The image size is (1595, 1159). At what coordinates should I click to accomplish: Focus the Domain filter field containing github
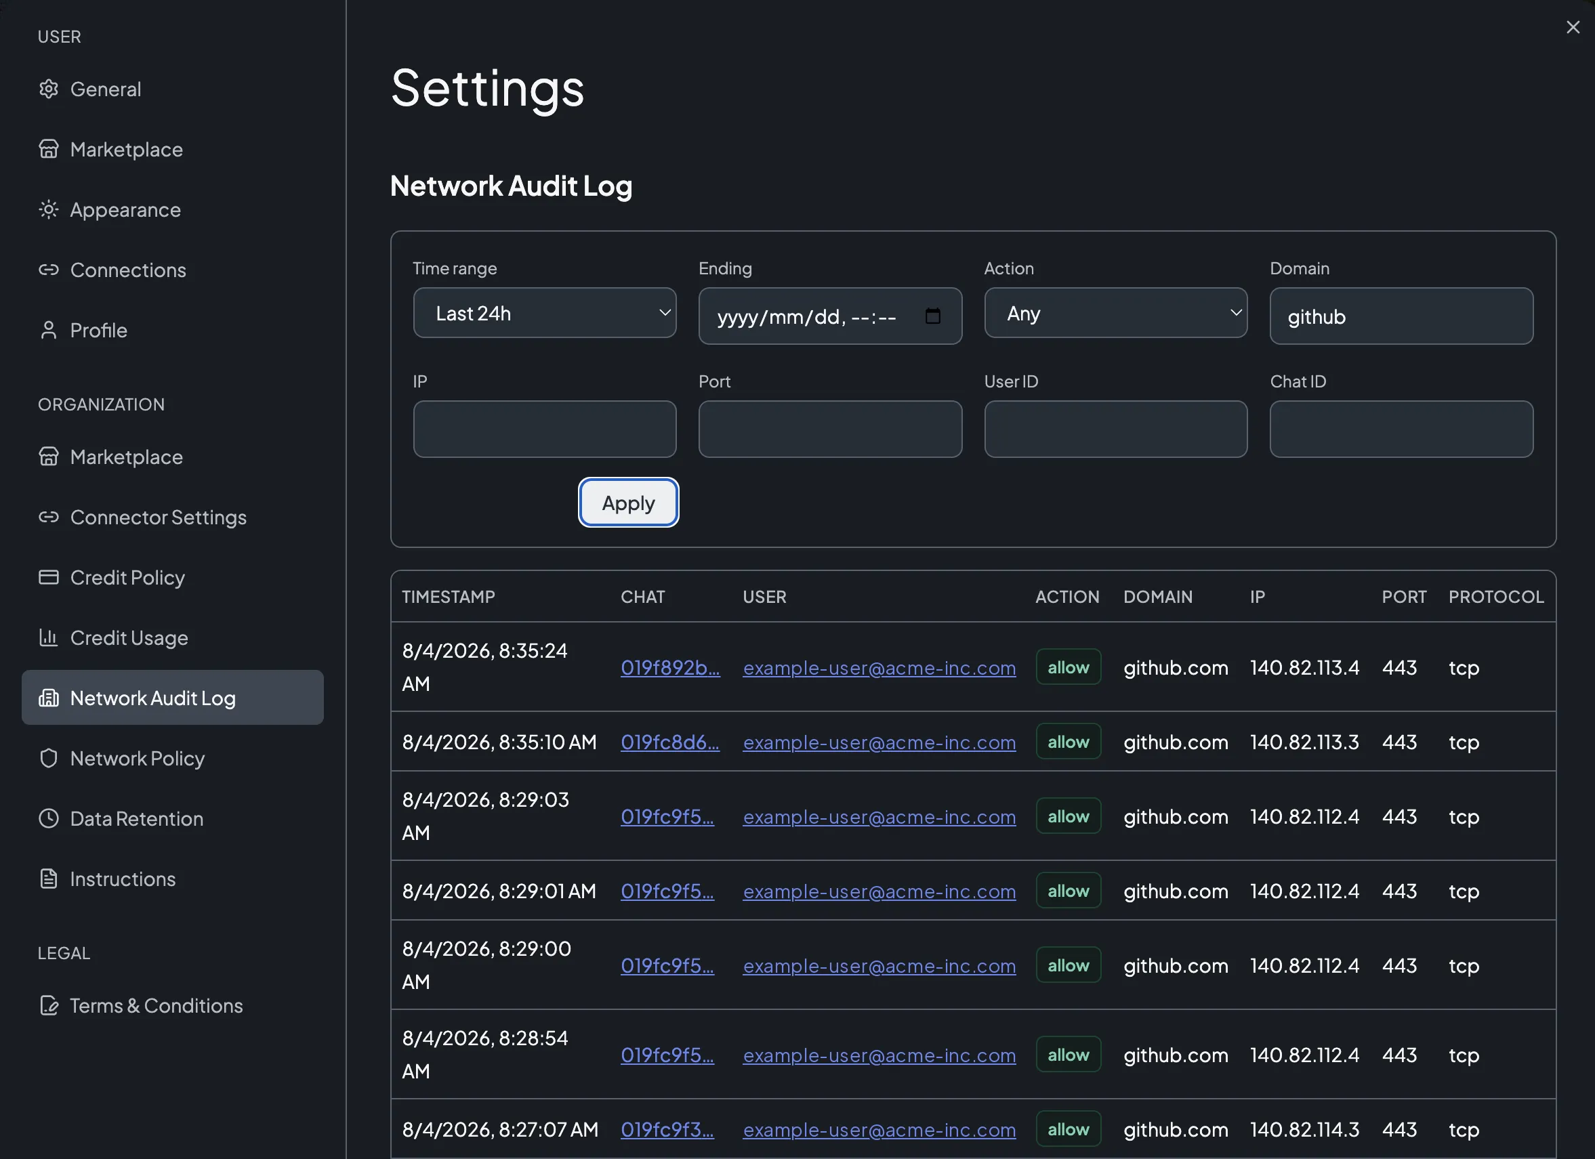pos(1401,316)
